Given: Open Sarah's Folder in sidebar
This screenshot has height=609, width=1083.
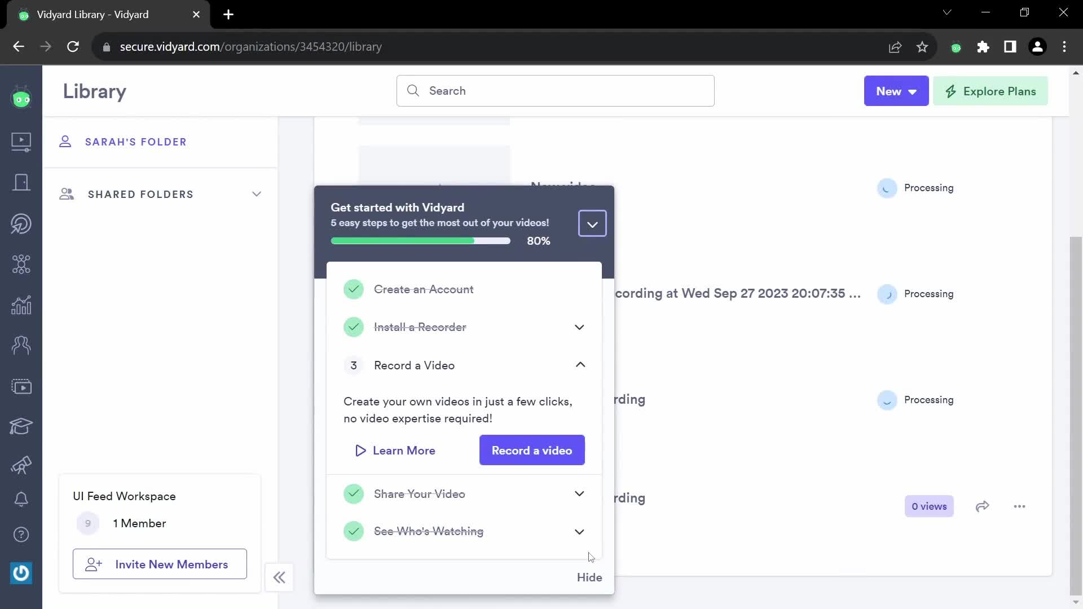Looking at the screenshot, I should [137, 142].
